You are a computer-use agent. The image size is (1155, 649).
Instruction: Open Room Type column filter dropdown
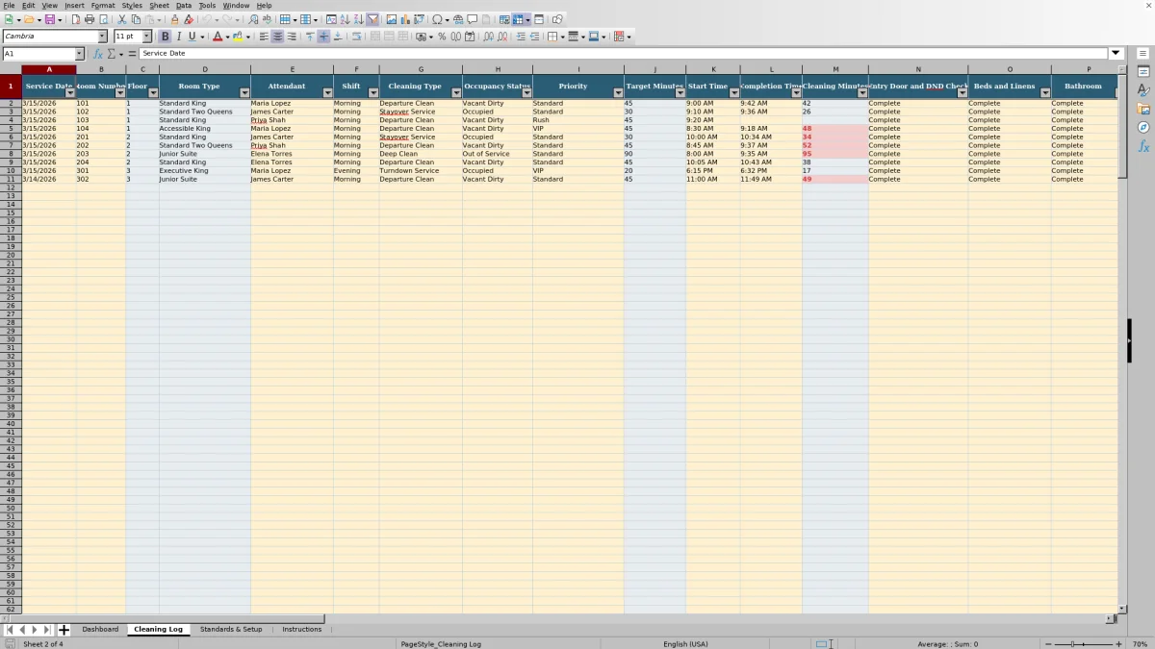click(244, 93)
